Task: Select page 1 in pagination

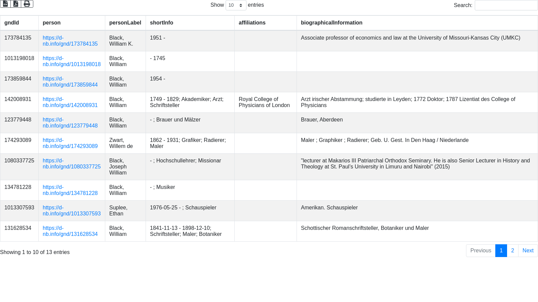Action: click(x=501, y=251)
